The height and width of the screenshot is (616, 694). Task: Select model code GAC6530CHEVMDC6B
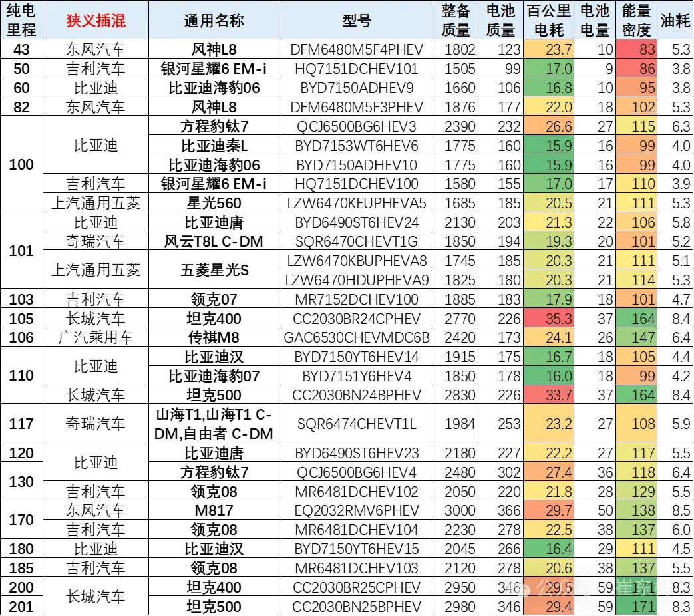(357, 337)
